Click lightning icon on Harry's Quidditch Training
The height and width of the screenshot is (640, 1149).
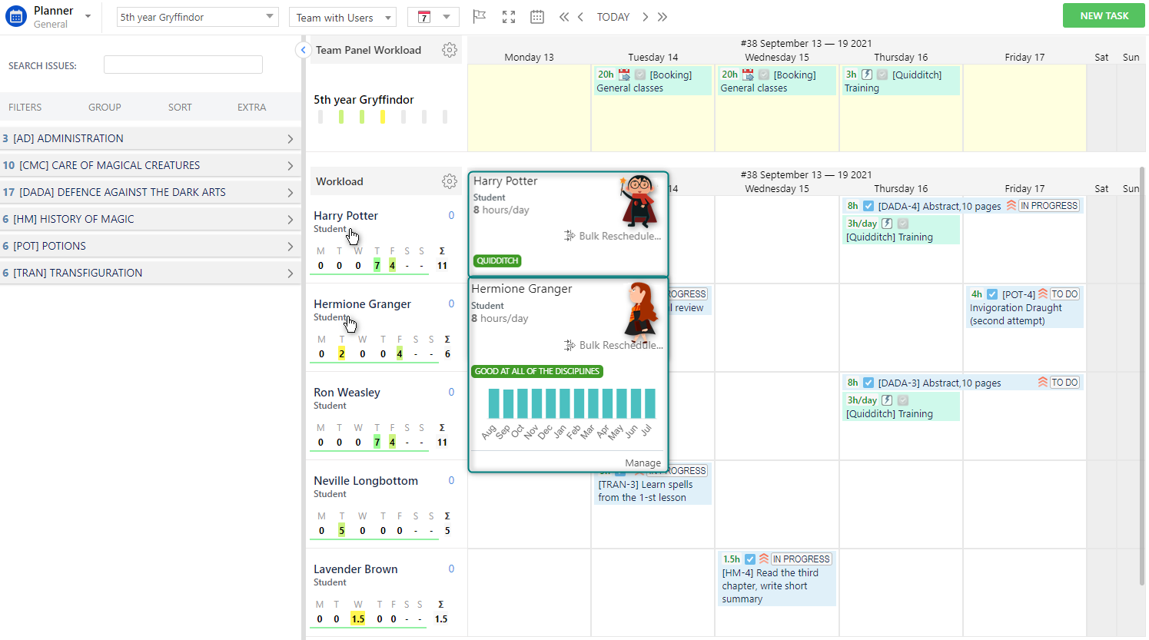tap(887, 224)
